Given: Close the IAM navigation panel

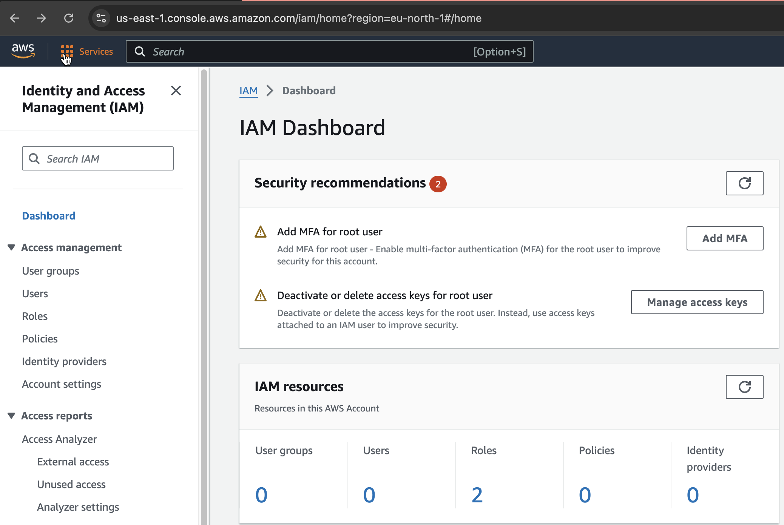Looking at the screenshot, I should click(x=176, y=91).
